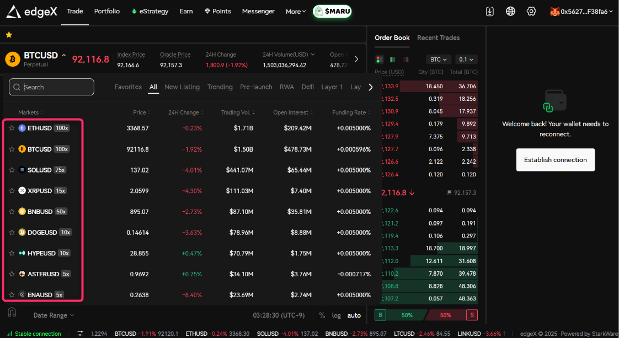Expand the wallet address account menu
Image resolution: width=619 pixels, height=338 pixels.
coord(581,12)
